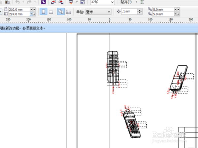Increase page width with up stepper
The height and width of the screenshot is (148, 198).
pyautogui.click(x=34, y=10)
